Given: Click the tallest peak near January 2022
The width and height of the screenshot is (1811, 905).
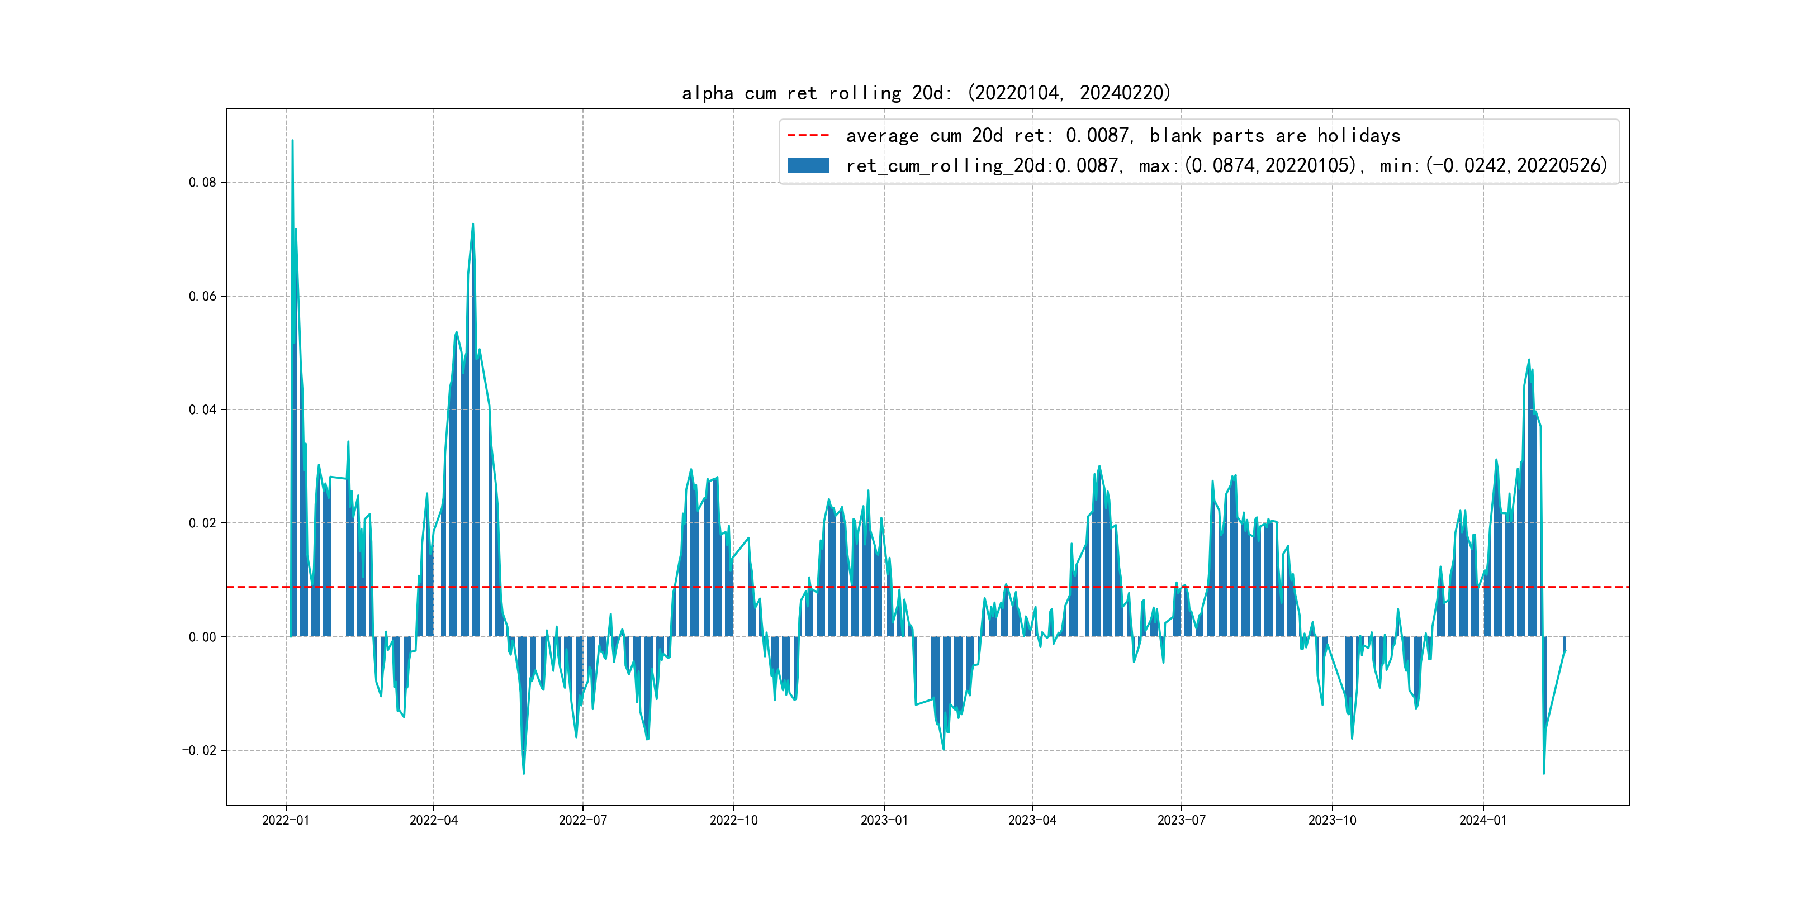Looking at the screenshot, I should (x=292, y=141).
